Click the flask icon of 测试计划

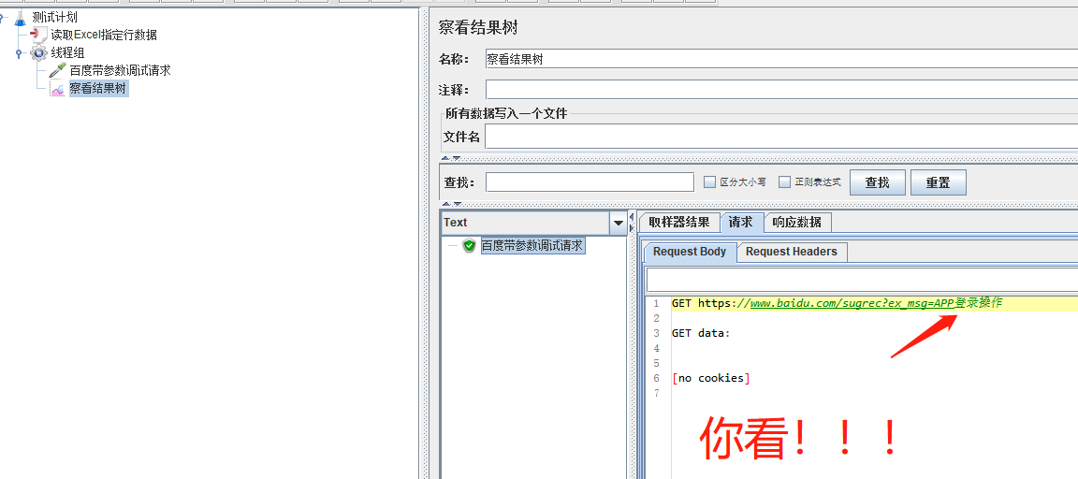click(20, 17)
